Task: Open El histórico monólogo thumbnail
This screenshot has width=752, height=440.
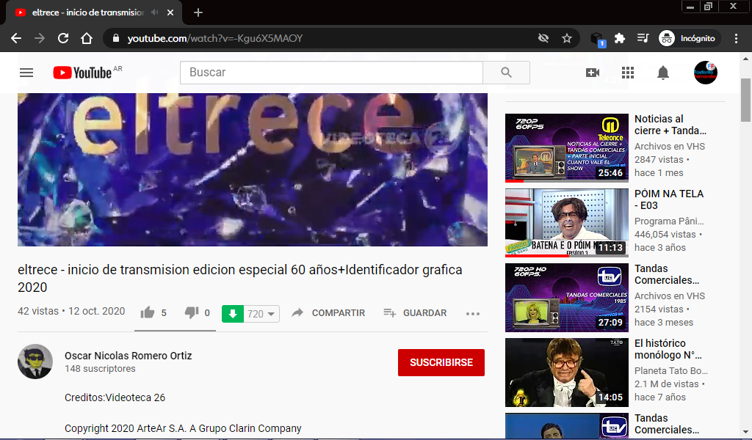Action: 566,373
